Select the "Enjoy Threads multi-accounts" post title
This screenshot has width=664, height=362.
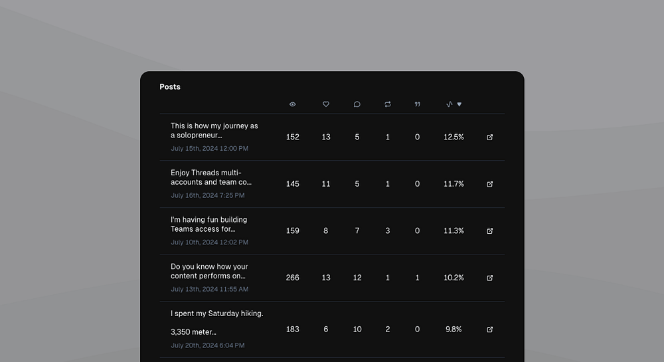(210, 177)
